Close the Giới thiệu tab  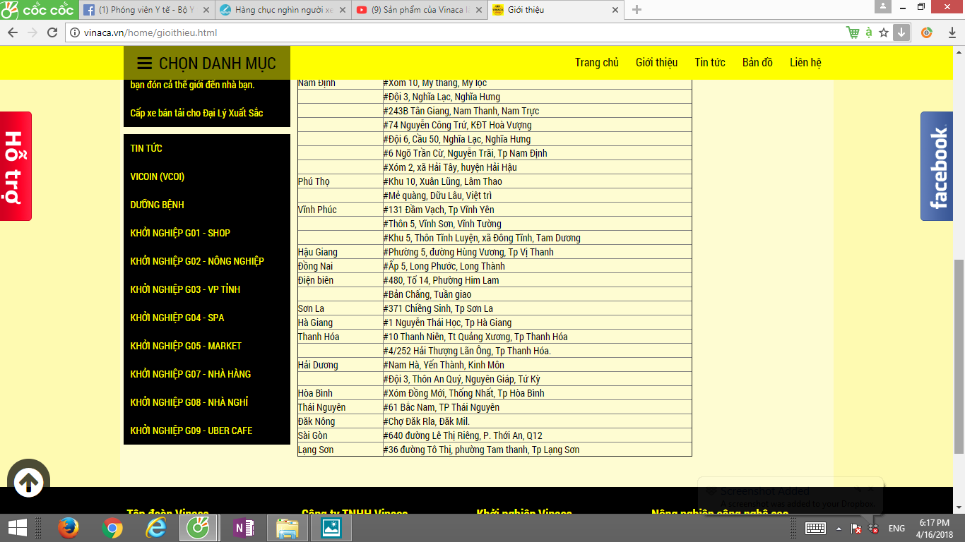click(615, 10)
